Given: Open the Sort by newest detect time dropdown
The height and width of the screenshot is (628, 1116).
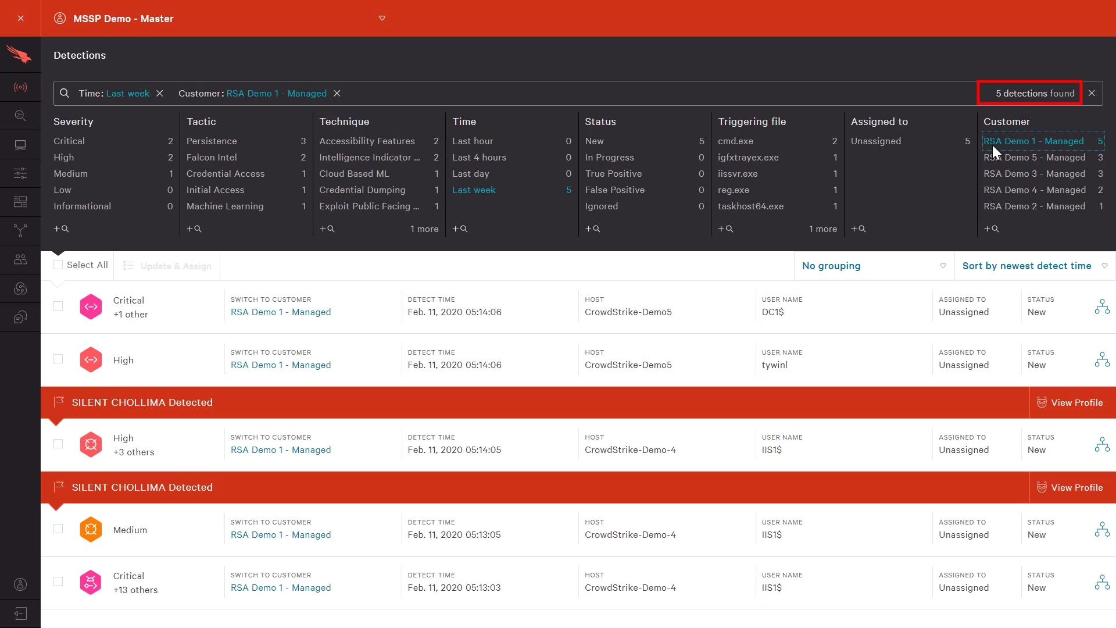Looking at the screenshot, I should [1035, 266].
